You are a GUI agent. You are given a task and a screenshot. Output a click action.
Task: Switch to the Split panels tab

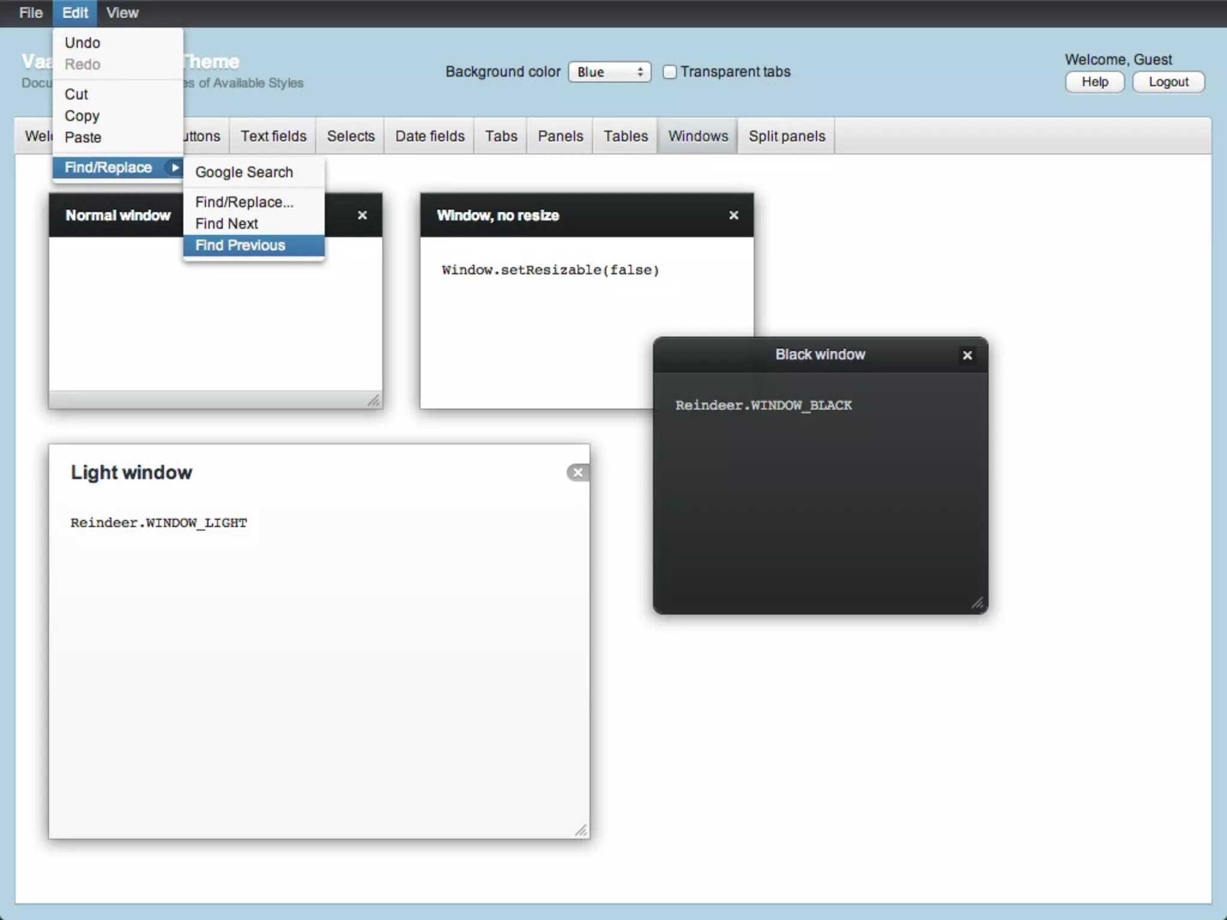click(x=786, y=137)
